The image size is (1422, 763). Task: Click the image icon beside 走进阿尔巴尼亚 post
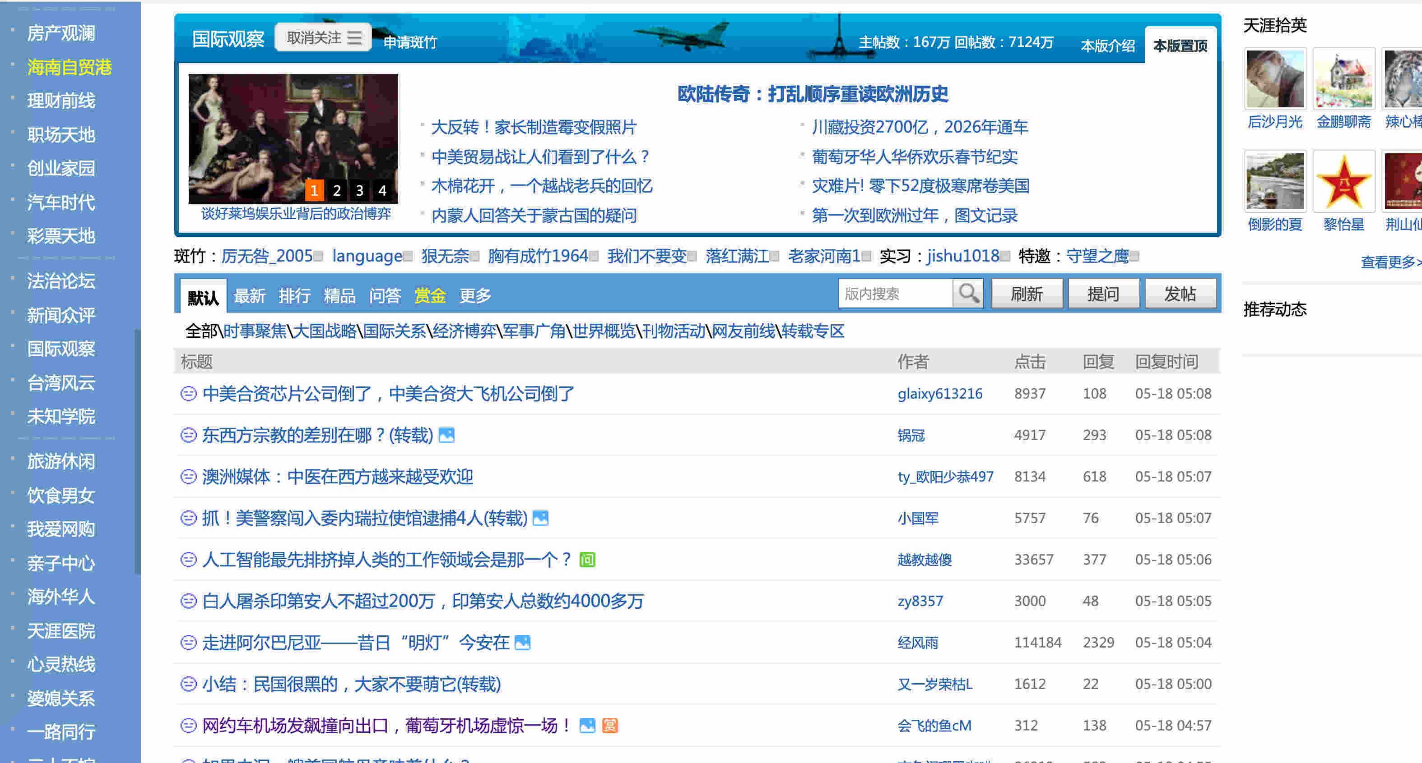coord(522,643)
